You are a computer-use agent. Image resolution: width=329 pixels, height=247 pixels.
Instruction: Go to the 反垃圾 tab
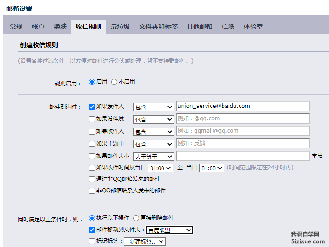tap(120, 27)
